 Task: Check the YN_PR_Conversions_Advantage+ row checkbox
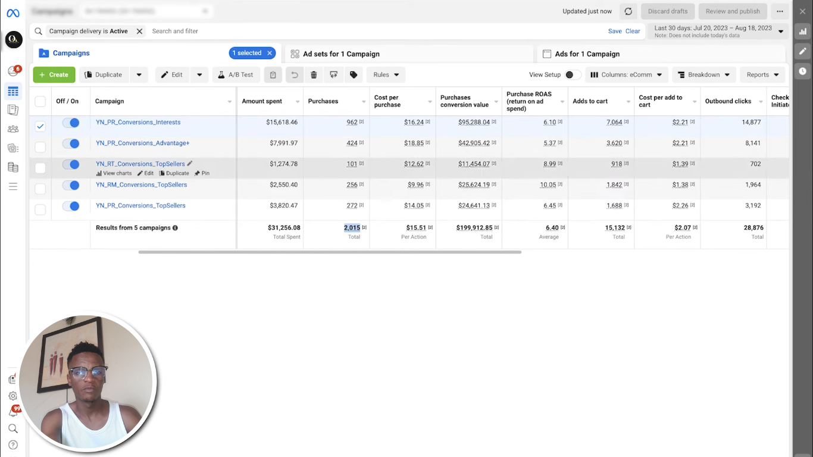pyautogui.click(x=40, y=147)
